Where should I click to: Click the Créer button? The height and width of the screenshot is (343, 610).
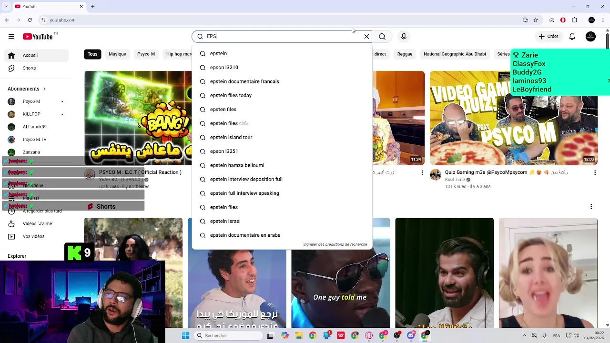click(x=549, y=37)
